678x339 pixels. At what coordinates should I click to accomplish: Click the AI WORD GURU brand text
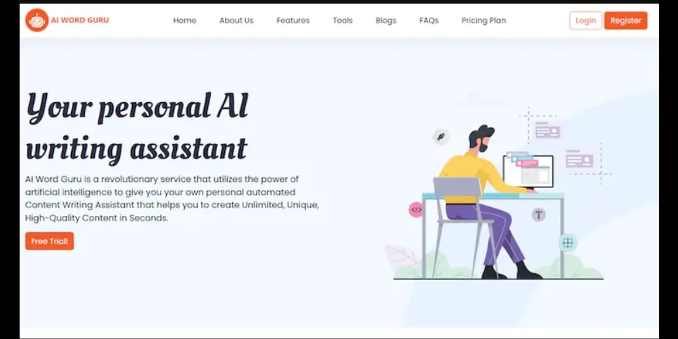80,20
